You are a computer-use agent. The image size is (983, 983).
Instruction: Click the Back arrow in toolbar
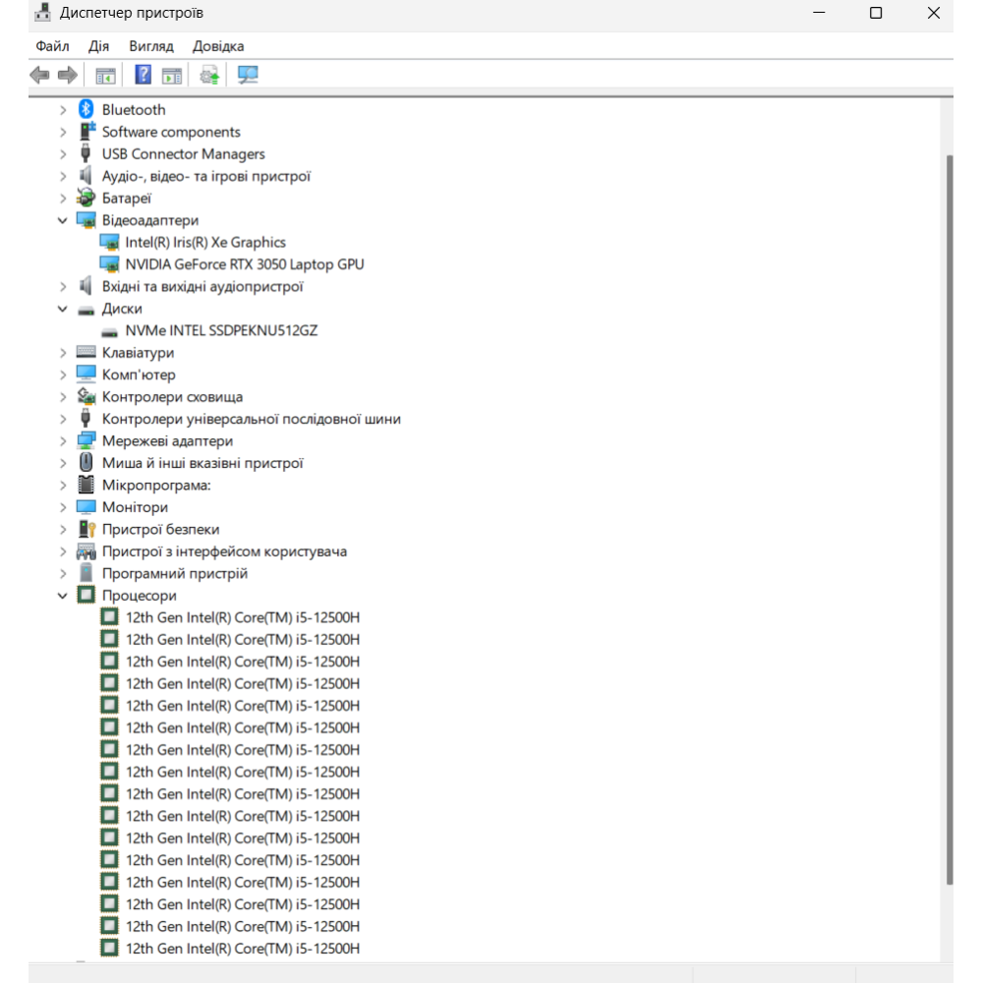40,75
